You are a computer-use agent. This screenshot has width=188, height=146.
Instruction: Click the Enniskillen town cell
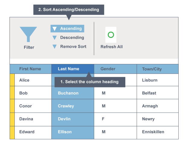click(x=153, y=132)
